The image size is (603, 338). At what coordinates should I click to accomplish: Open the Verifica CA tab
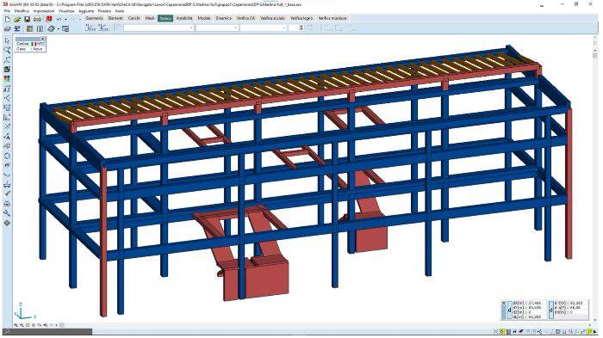coord(246,18)
